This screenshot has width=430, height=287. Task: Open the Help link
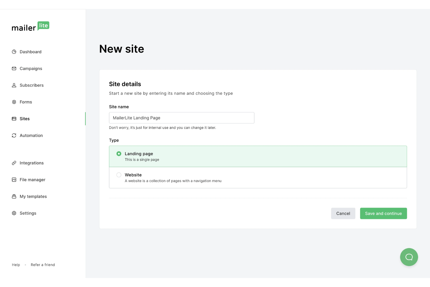pos(16,265)
